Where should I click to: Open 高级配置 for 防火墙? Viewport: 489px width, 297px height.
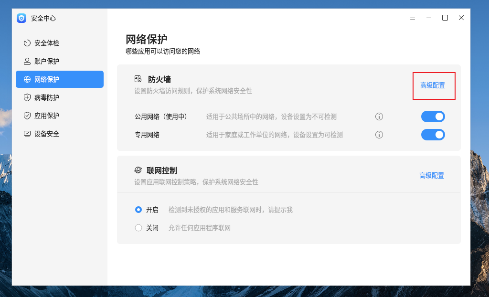coord(433,85)
